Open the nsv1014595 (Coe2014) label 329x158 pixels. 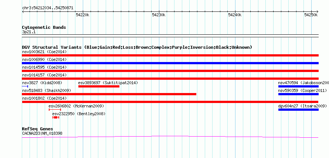(x=44, y=67)
